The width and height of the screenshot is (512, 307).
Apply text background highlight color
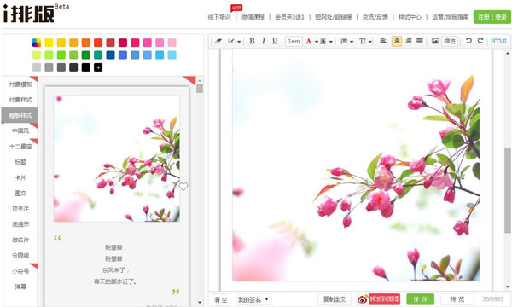pos(323,41)
